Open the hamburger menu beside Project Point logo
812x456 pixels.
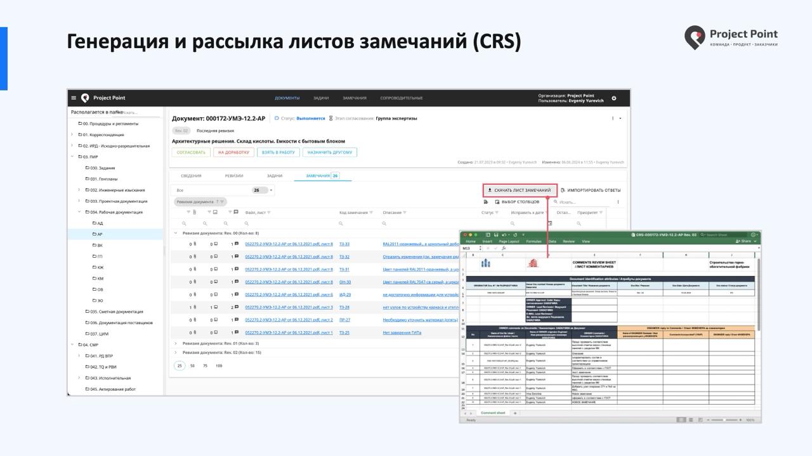point(75,98)
